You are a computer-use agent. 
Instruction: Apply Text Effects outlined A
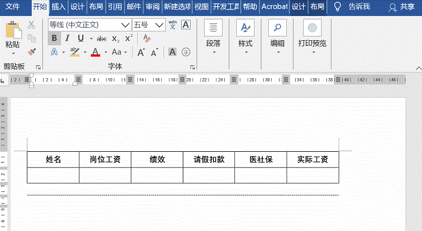tap(54, 52)
